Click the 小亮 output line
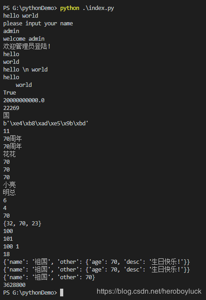Image resolution: width=206 pixels, height=300 pixels. [x=9, y=185]
